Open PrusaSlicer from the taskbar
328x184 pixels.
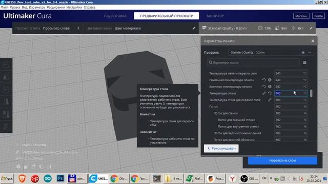tap(215, 178)
